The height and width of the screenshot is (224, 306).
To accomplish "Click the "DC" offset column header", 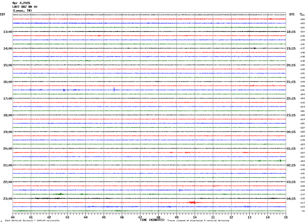I will click(301, 14).
